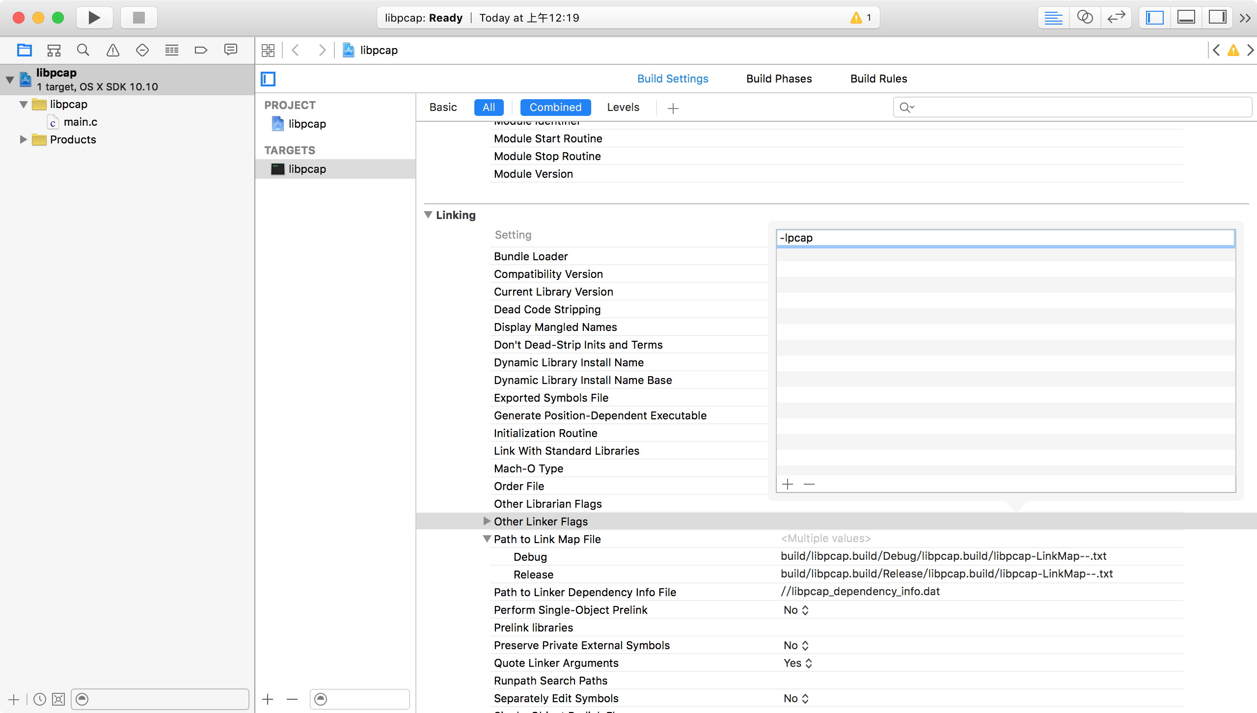Select the Levels view button

click(x=623, y=107)
